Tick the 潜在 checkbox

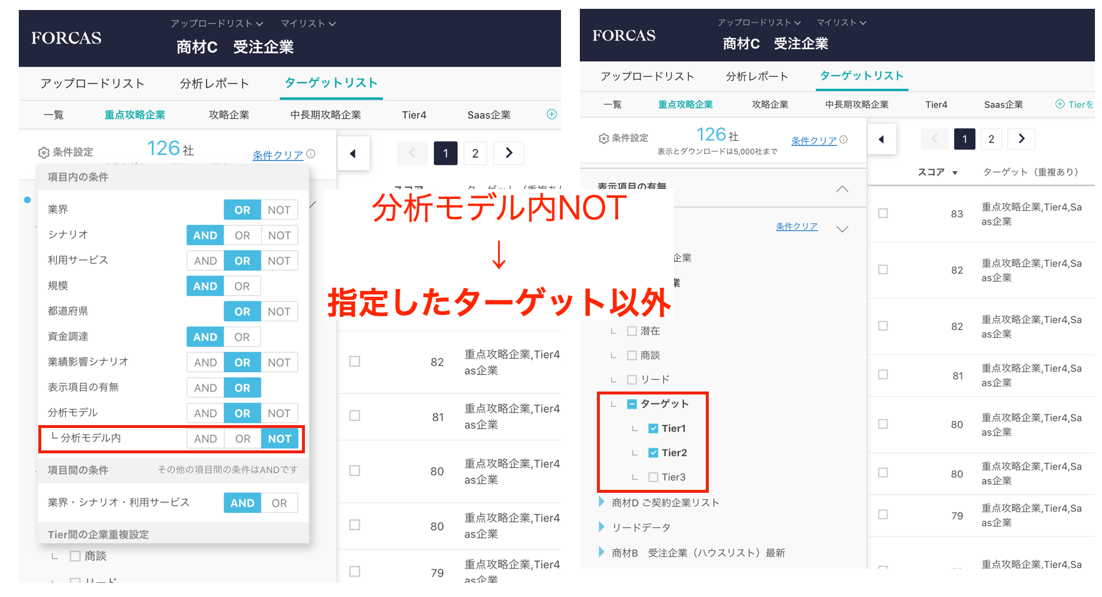632,331
